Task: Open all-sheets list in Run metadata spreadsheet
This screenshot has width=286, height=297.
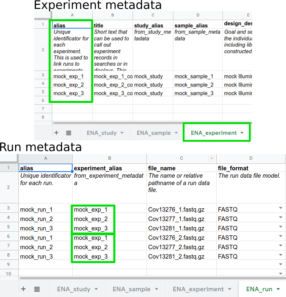Action: [x=37, y=289]
